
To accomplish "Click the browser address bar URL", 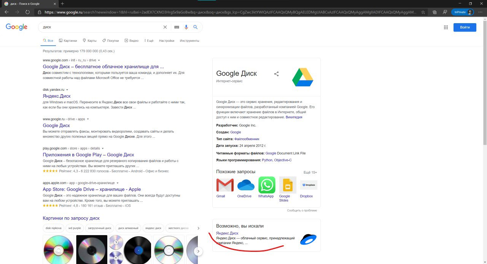I will point(230,12).
